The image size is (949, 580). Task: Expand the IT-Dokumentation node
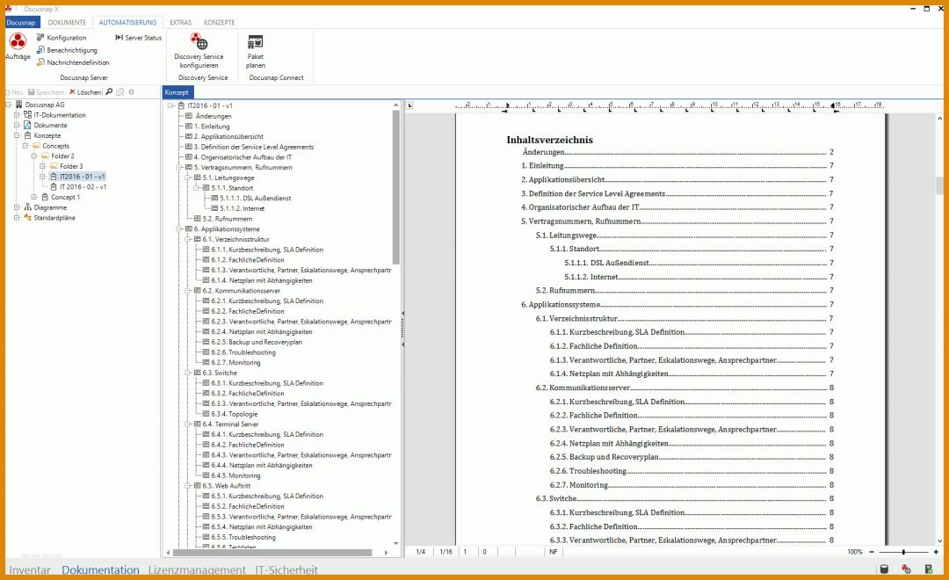click(17, 115)
